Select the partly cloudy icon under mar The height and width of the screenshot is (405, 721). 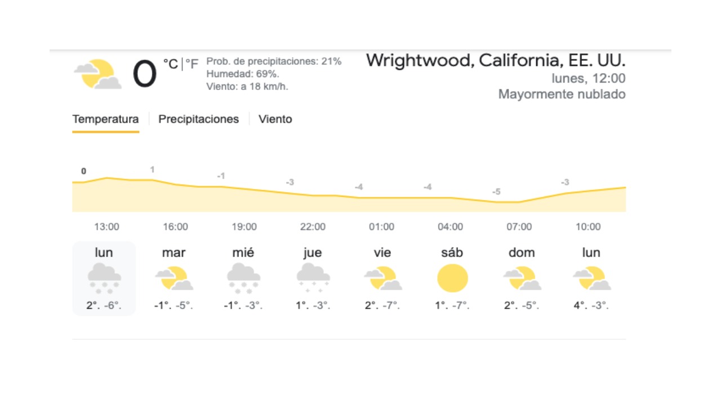pyautogui.click(x=173, y=278)
